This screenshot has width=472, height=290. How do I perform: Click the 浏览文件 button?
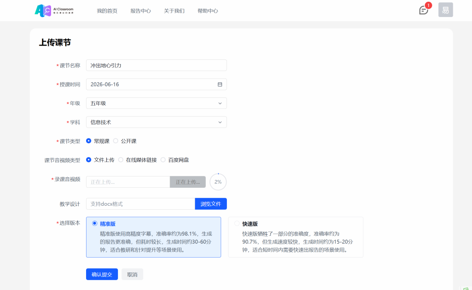[211, 204]
